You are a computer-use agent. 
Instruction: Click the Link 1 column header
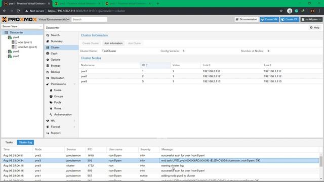tap(292, 65)
